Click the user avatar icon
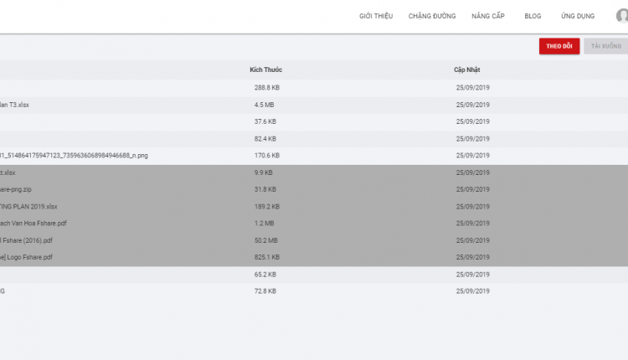The width and height of the screenshot is (628, 360). click(x=622, y=16)
